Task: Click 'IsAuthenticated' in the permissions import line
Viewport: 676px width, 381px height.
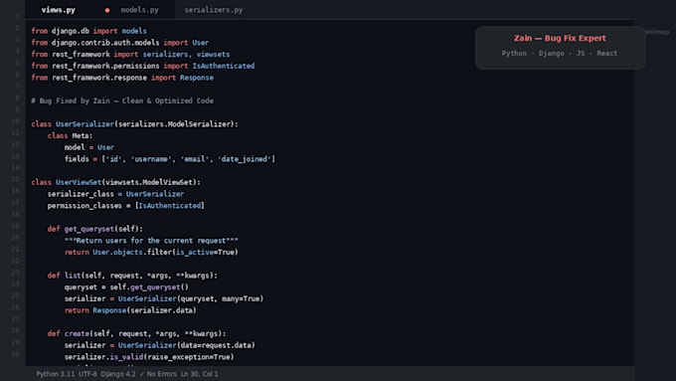Action: point(224,66)
